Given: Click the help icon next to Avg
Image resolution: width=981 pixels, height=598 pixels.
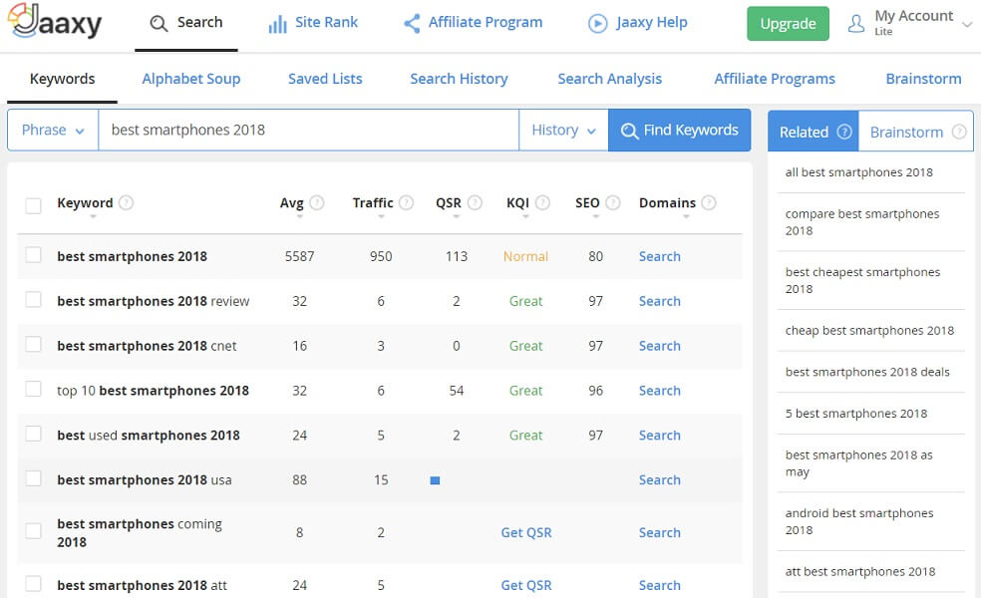Looking at the screenshot, I should tap(317, 202).
